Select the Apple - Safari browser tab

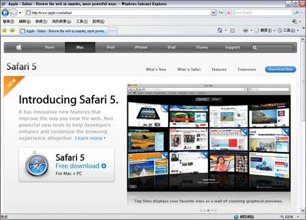64,31
